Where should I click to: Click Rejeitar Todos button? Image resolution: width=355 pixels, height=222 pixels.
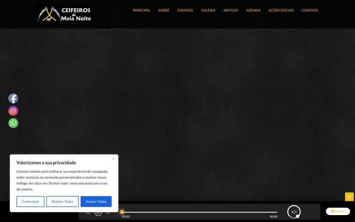pos(63,201)
